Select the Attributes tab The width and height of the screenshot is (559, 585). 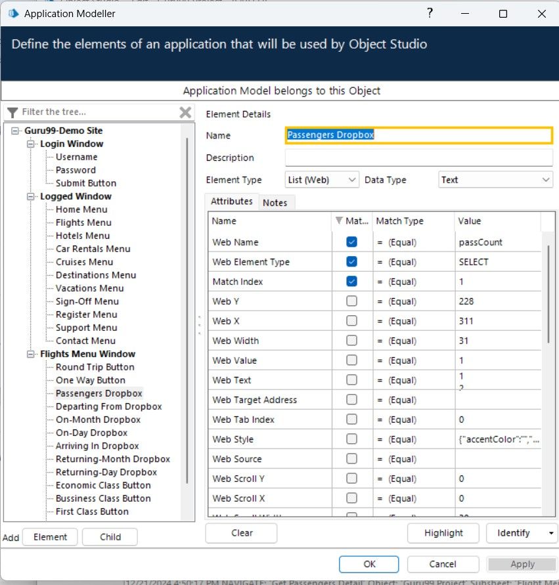[231, 202]
